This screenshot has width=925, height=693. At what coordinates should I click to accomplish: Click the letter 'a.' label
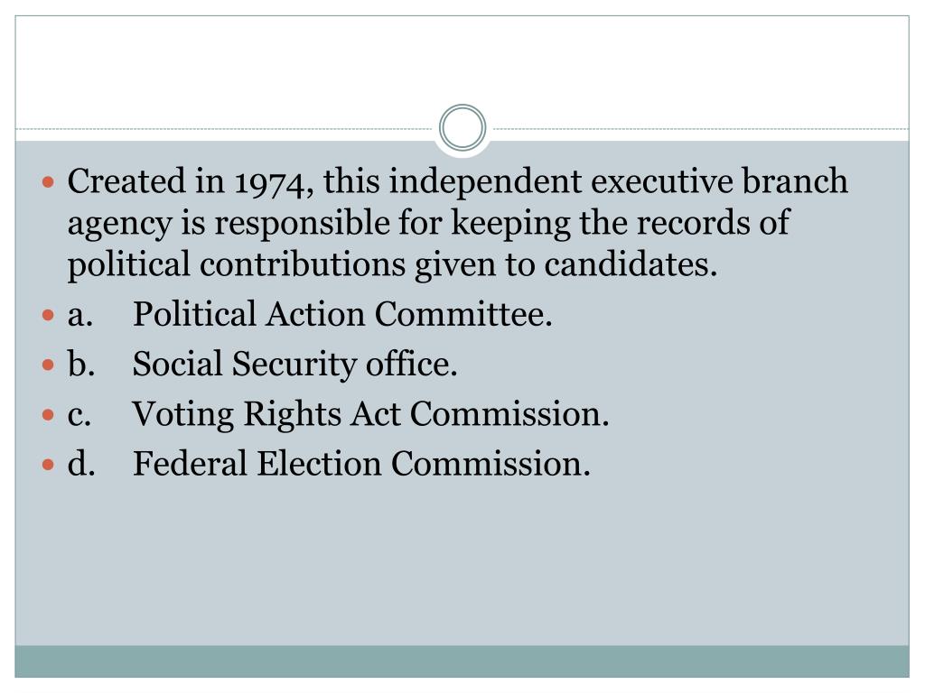pos(80,315)
